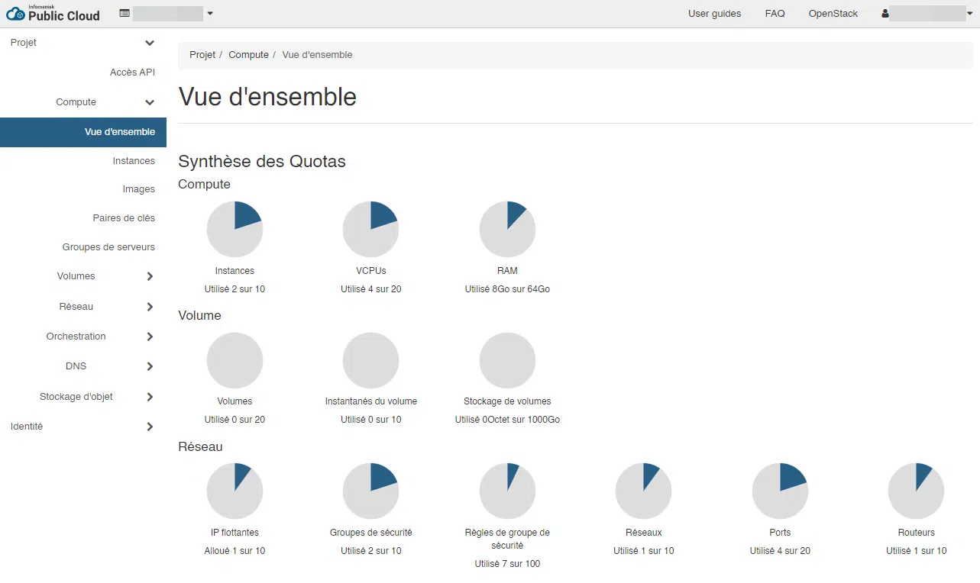Expand the Orchestration sidebar group
The height and width of the screenshot is (583, 980).
pos(83,337)
